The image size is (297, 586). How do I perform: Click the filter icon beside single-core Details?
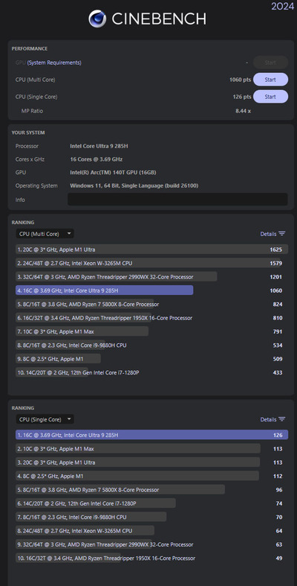(x=282, y=419)
